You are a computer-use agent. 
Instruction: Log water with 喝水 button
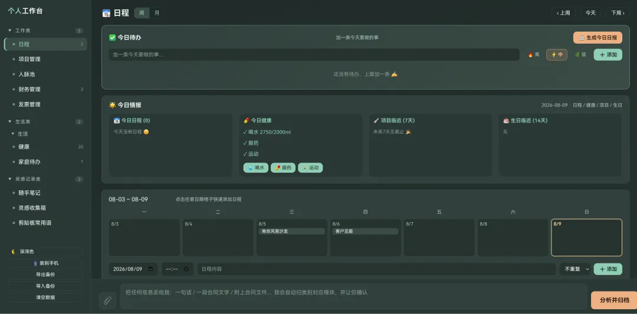point(256,167)
